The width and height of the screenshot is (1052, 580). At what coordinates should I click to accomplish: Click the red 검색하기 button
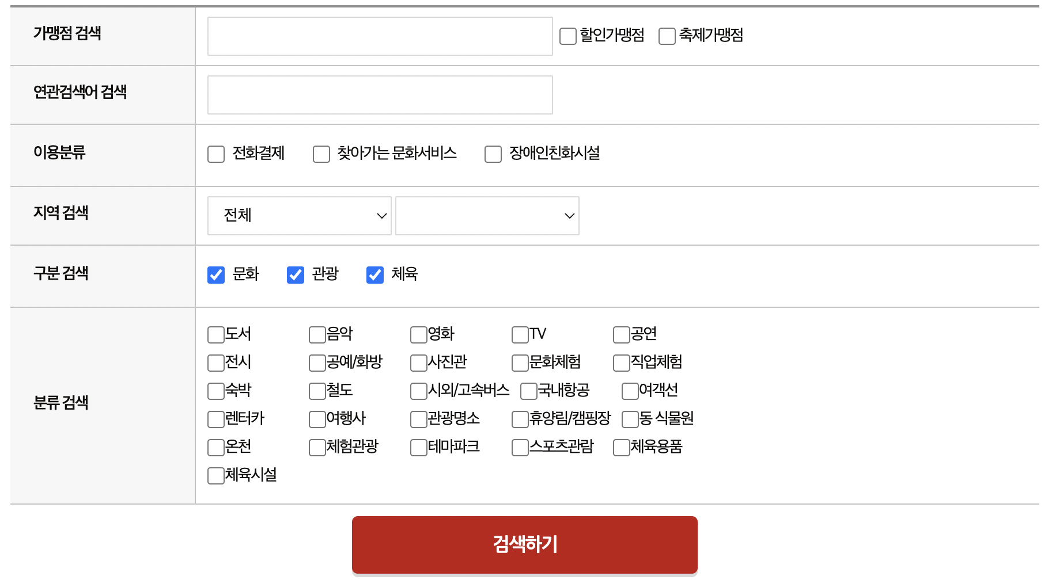pyautogui.click(x=524, y=544)
